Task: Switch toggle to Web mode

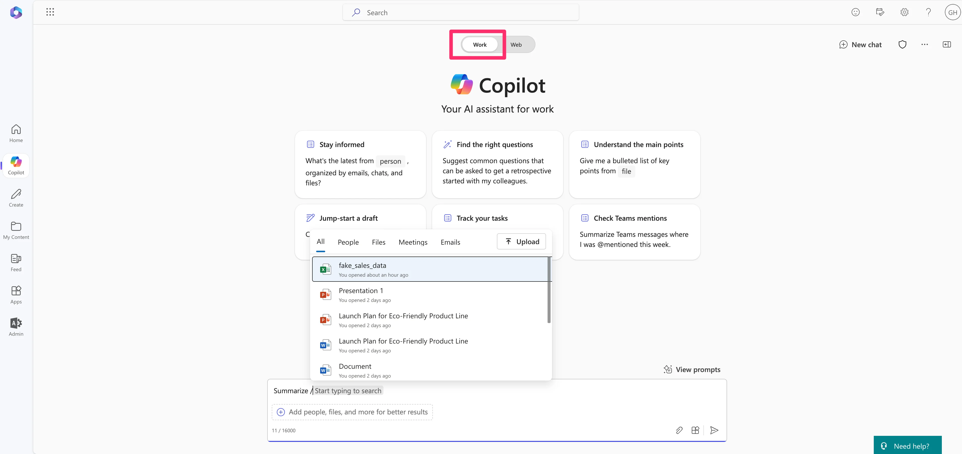Action: coord(516,44)
